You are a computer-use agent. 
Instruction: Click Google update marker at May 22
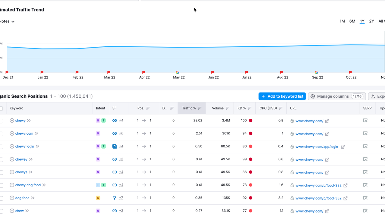178,72
